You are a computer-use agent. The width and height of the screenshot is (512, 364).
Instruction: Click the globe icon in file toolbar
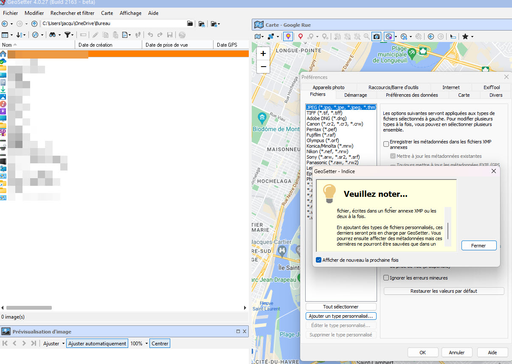182,35
